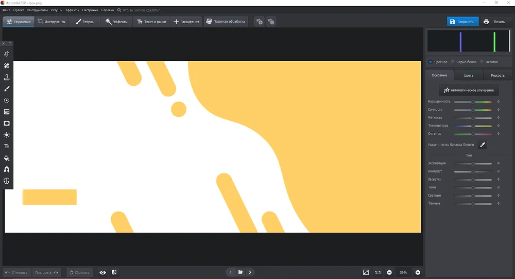Choose the vignette tool icon

[7, 124]
